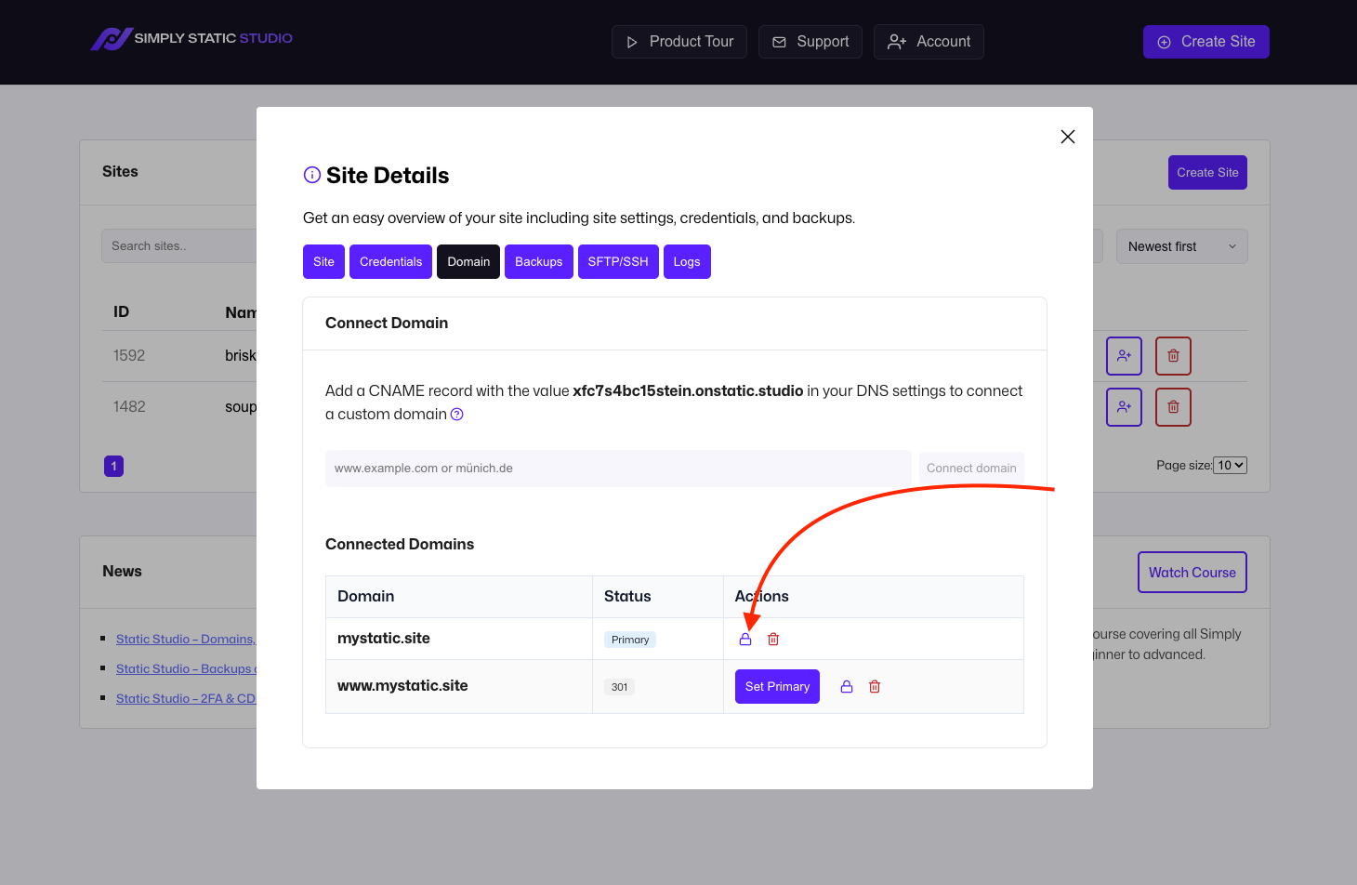Image resolution: width=1357 pixels, height=885 pixels.
Task: Close the Site Details dialog
Action: [1068, 137]
